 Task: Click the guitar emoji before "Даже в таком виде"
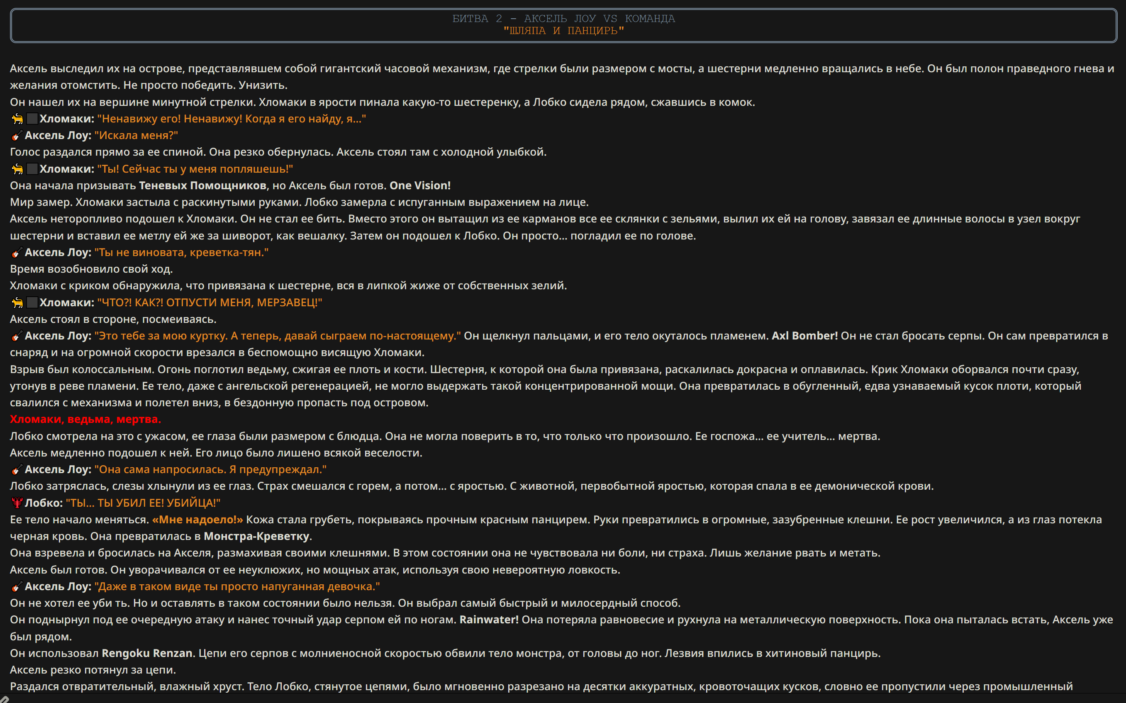pyautogui.click(x=16, y=587)
